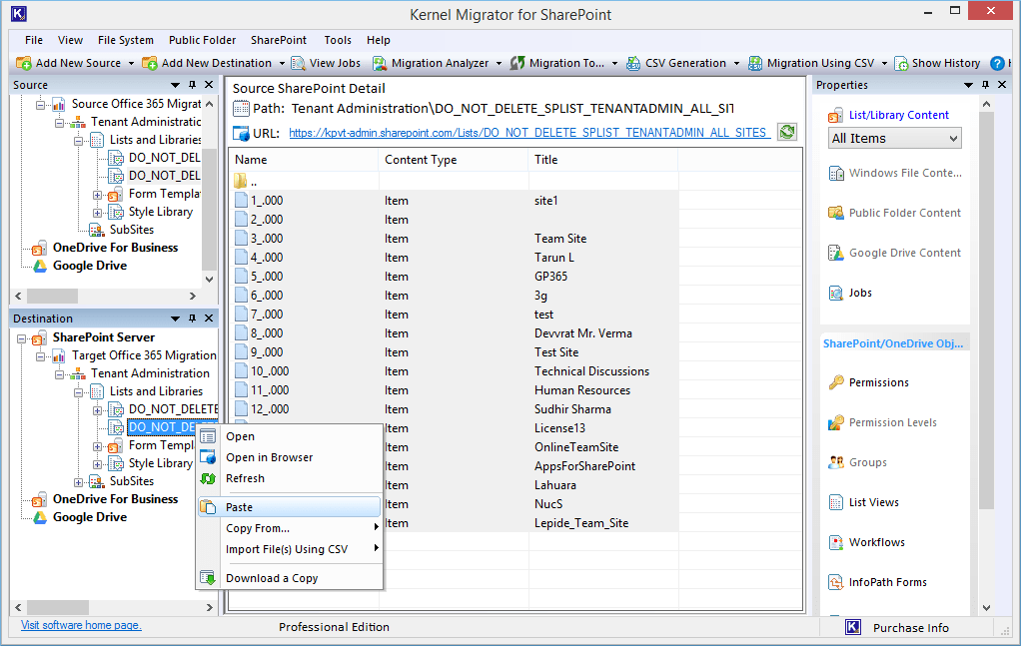Select the row titled Technical Discussions
Image resolution: width=1021 pixels, height=646 pixels.
(454, 371)
